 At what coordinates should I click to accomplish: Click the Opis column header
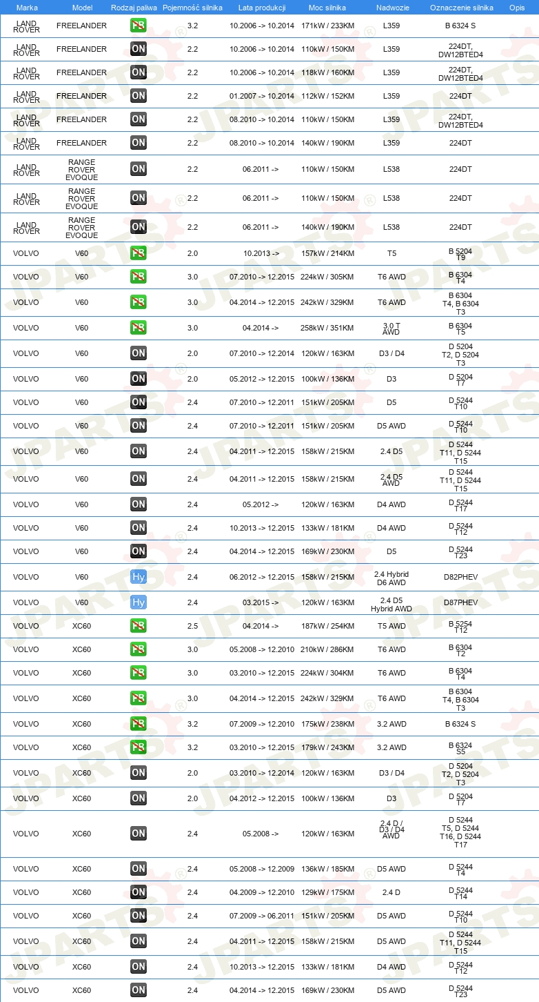click(516, 7)
